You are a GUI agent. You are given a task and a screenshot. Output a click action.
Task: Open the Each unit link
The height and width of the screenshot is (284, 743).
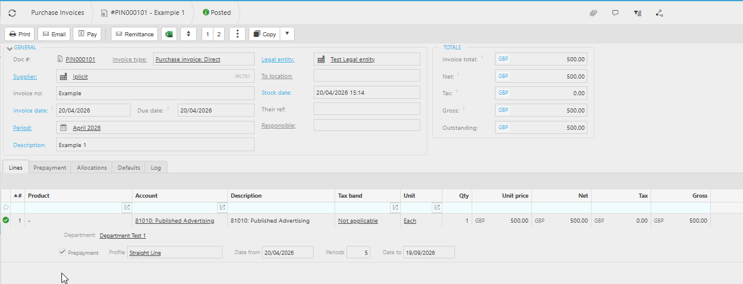pyautogui.click(x=410, y=221)
